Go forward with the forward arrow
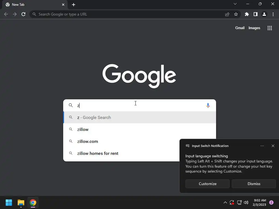 15,14
